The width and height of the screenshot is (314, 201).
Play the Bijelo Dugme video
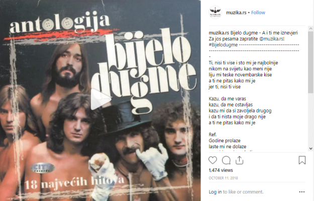click(x=100, y=99)
